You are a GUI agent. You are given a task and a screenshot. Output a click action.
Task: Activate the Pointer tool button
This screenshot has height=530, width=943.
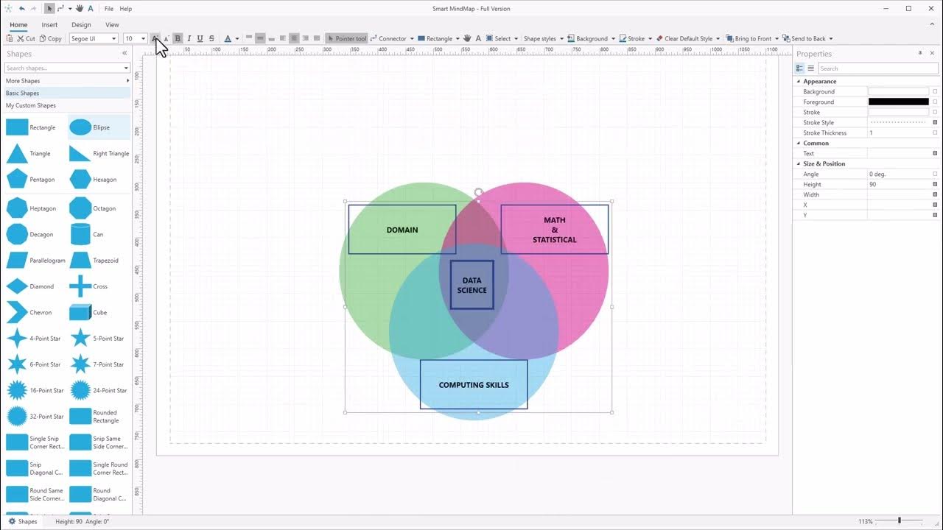(346, 38)
